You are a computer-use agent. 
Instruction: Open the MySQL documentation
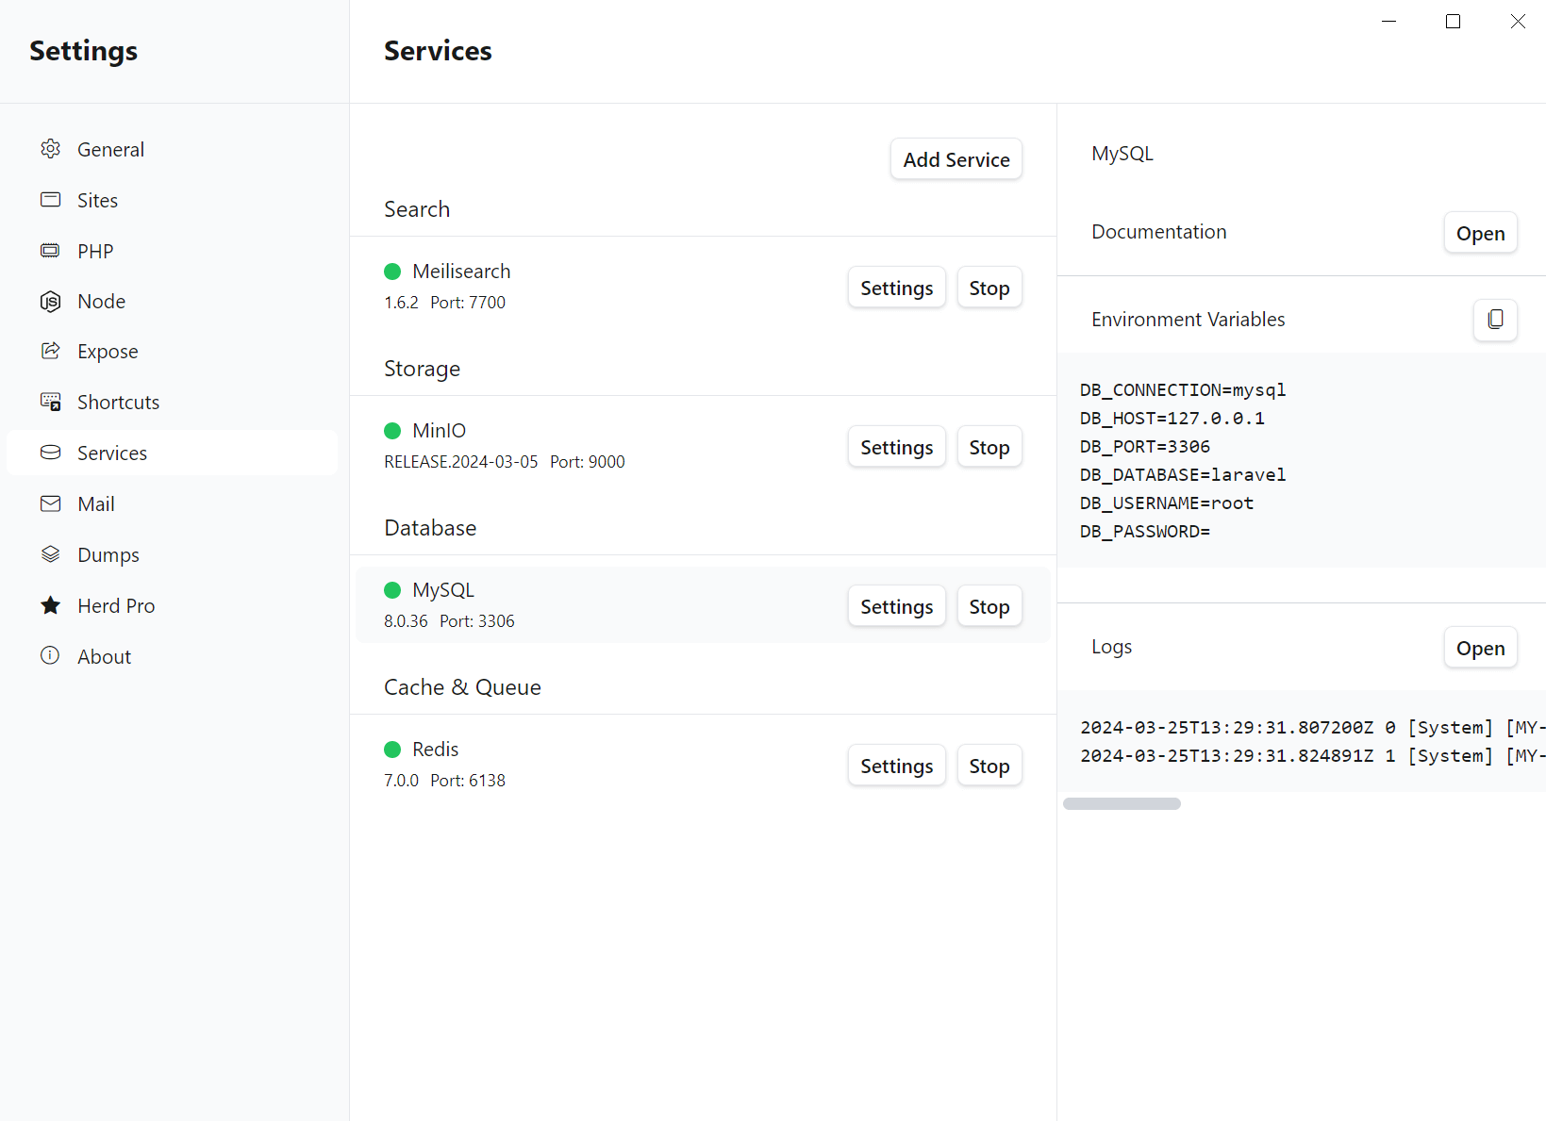pos(1480,233)
